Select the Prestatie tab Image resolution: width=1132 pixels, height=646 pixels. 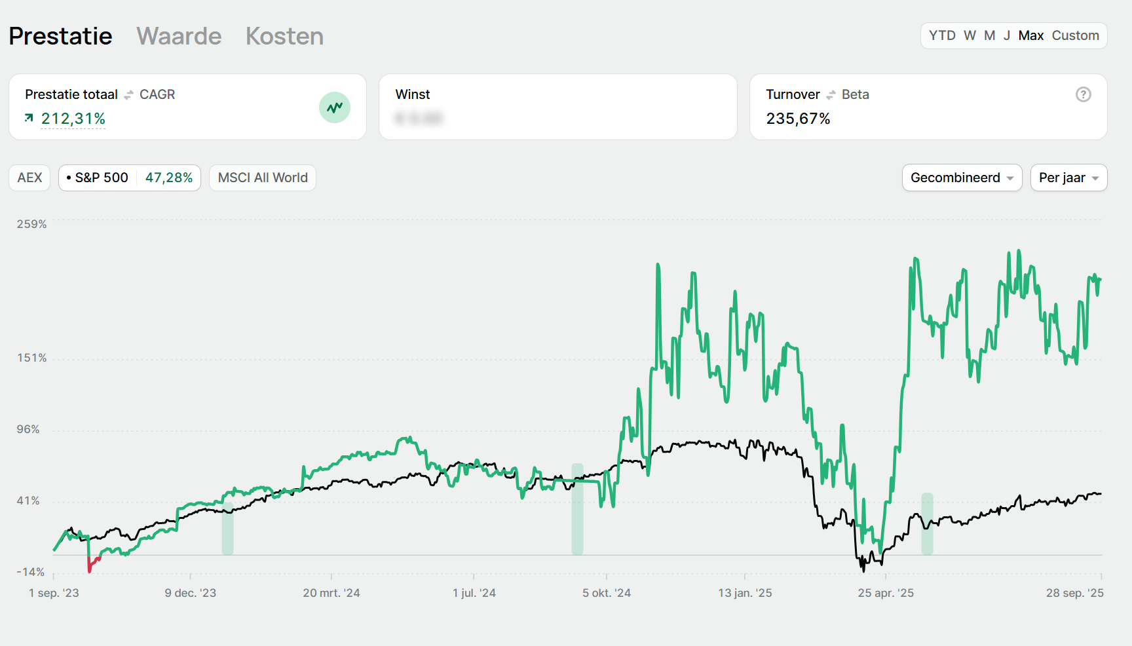(x=60, y=36)
